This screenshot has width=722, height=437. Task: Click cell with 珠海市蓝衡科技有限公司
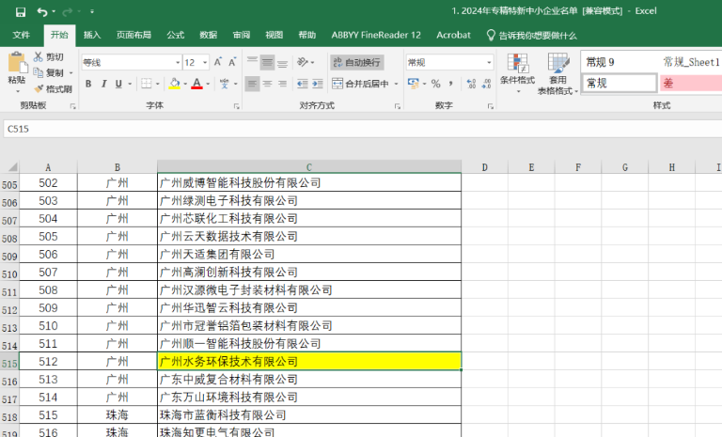[x=309, y=414]
